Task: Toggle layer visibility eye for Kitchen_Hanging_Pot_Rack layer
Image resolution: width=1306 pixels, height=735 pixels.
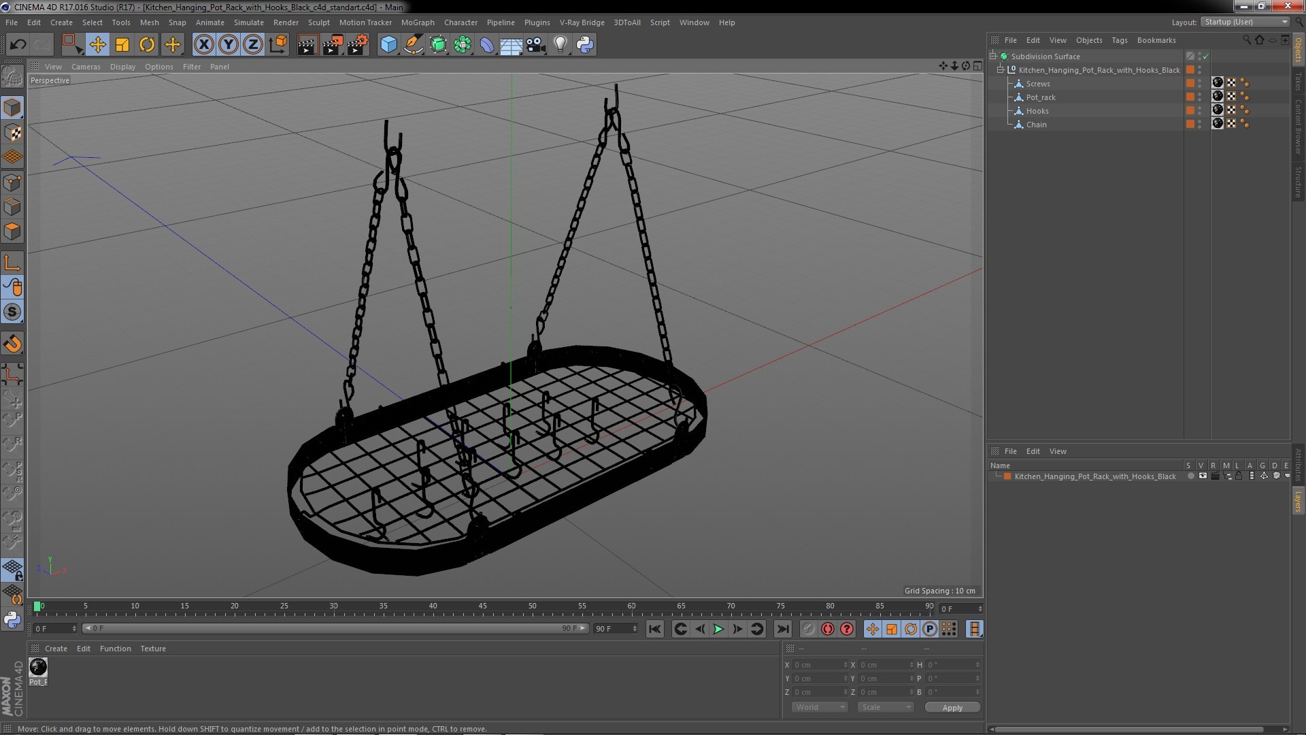Action: (x=1203, y=476)
